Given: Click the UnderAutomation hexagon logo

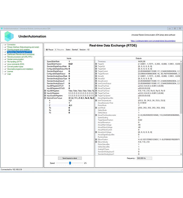Looking at the screenshot, I should coord(9,36).
